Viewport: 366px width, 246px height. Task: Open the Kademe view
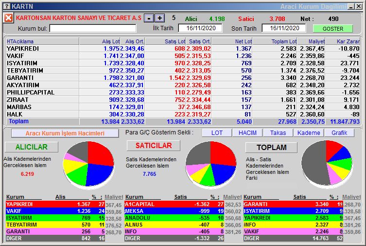pos(309,133)
